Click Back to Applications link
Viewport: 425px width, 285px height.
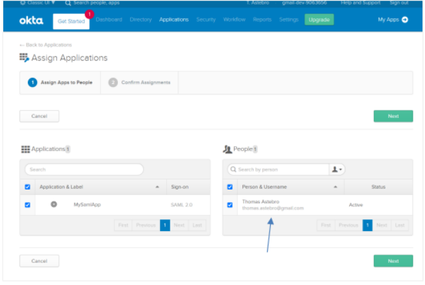(45, 45)
